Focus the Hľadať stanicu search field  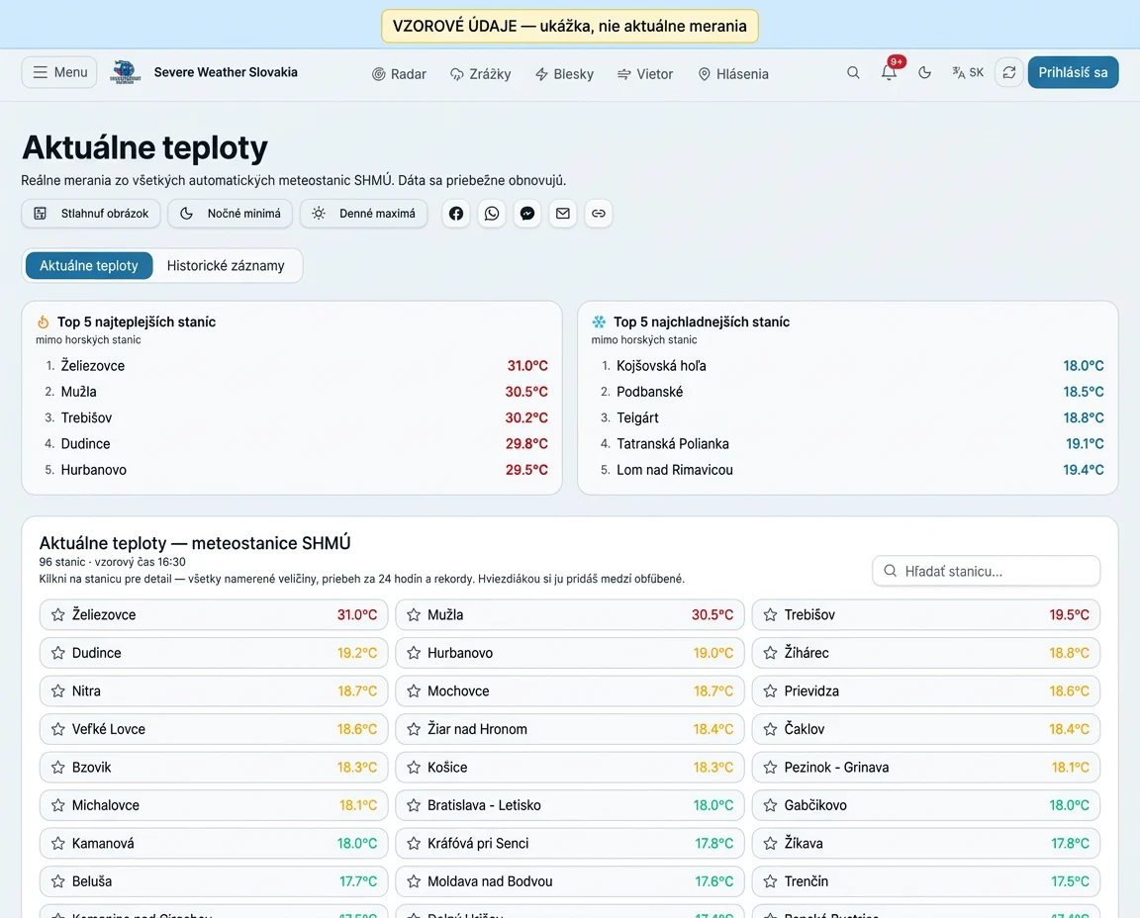(x=986, y=572)
